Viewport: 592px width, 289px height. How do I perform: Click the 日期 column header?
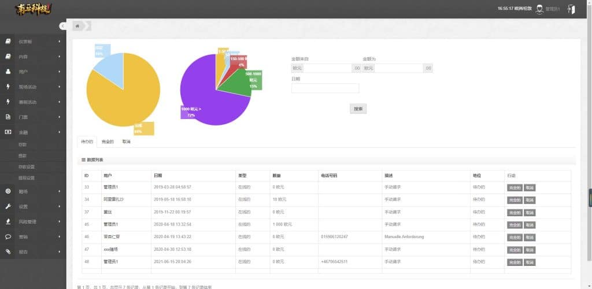[x=158, y=176]
